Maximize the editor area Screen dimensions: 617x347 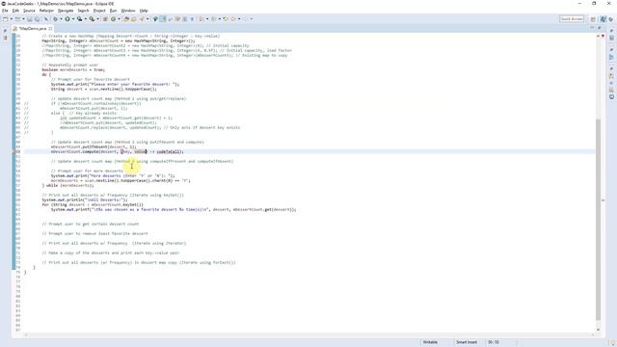point(600,28)
